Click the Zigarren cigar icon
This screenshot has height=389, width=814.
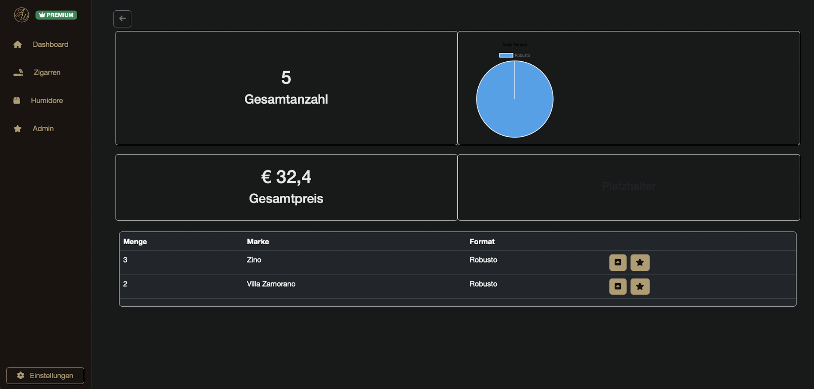18,72
